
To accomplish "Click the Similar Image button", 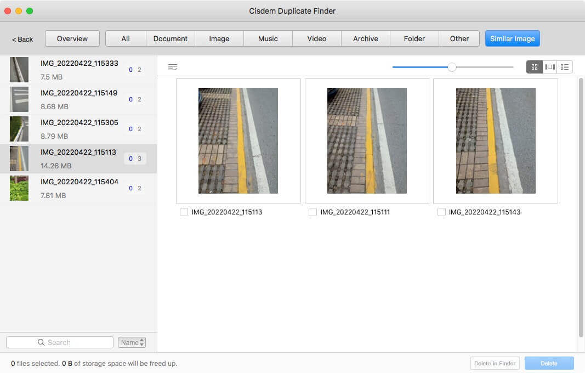I will pos(512,38).
